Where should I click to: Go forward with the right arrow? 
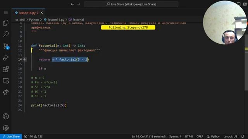pos(79,4)
